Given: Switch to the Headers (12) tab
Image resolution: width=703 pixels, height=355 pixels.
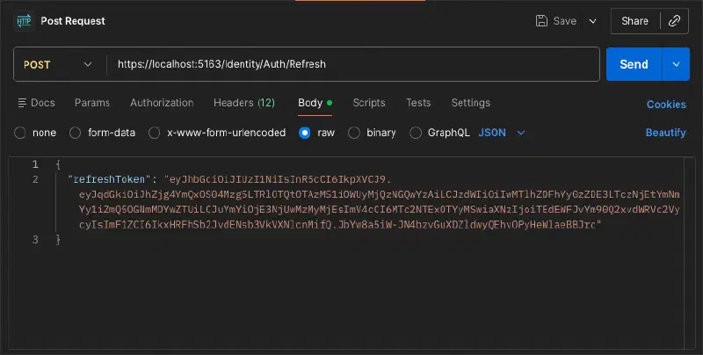Looking at the screenshot, I should (244, 103).
